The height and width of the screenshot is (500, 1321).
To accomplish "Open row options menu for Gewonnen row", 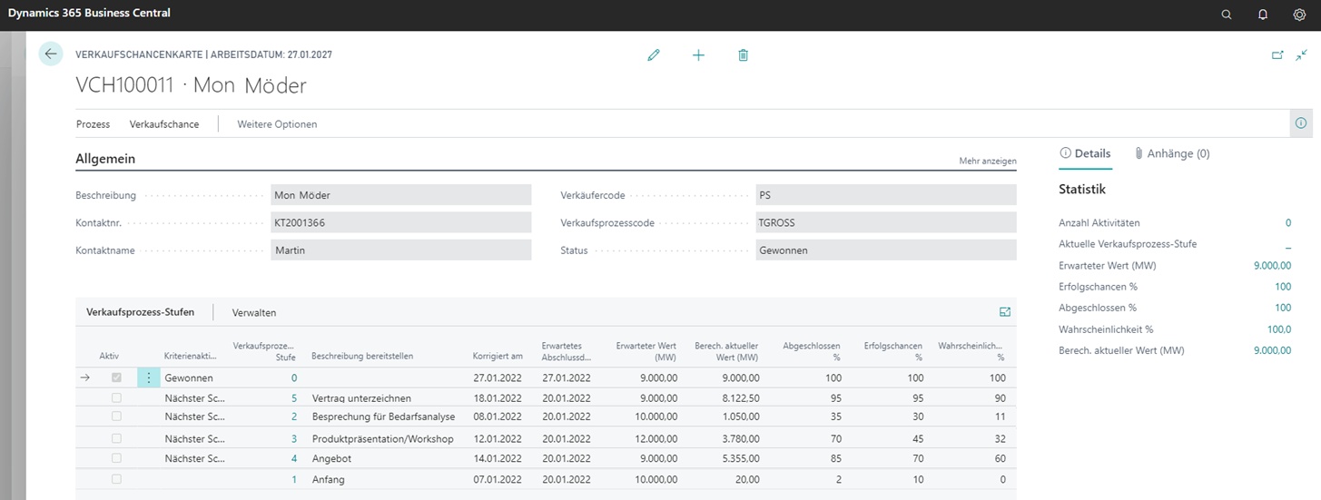I will coord(148,378).
